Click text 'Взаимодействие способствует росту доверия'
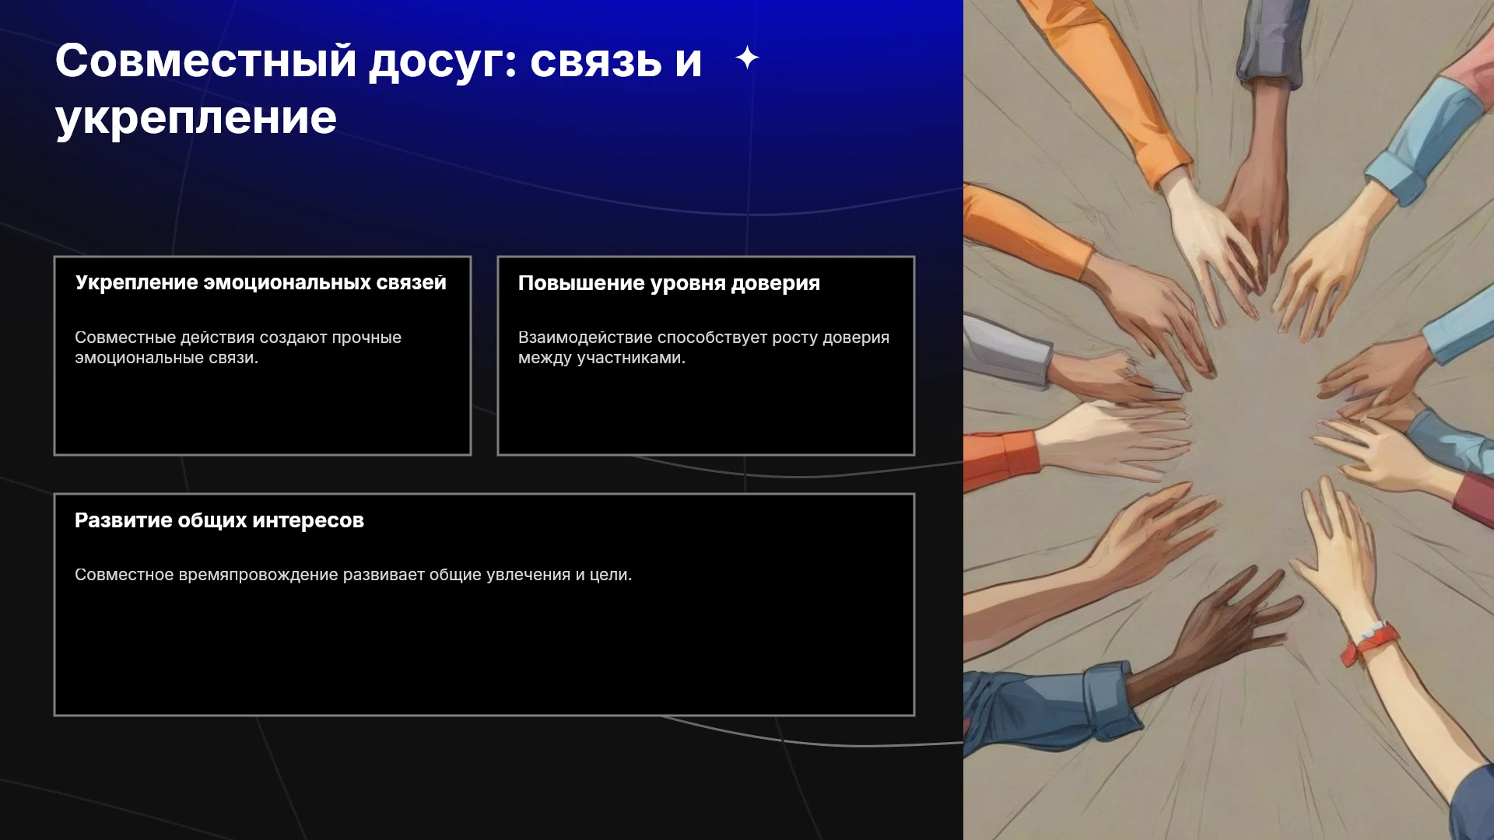Image resolution: width=1494 pixels, height=840 pixels. (x=703, y=338)
